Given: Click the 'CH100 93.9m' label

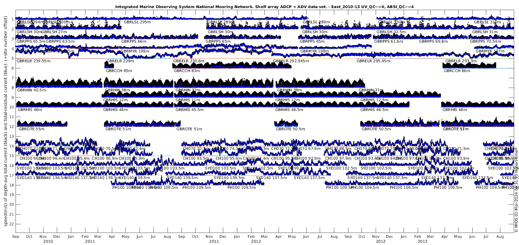Looking at the screenshot, I should (456, 158).
